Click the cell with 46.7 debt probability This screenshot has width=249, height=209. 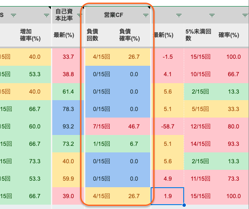[x=134, y=126]
